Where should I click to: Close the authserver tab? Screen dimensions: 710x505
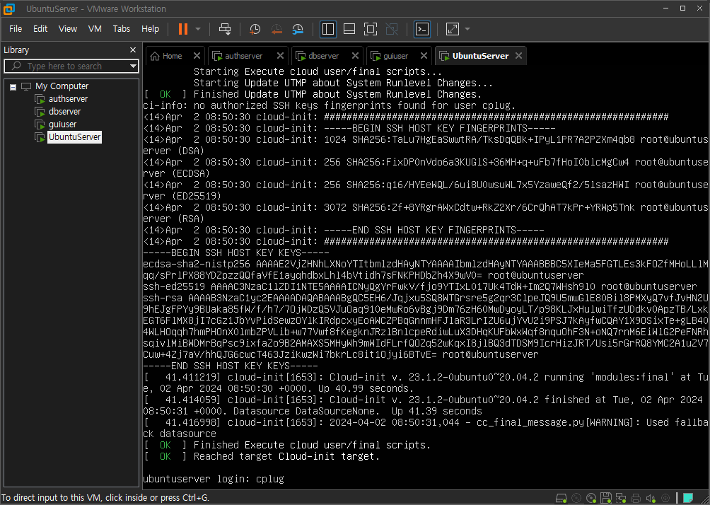click(x=280, y=56)
